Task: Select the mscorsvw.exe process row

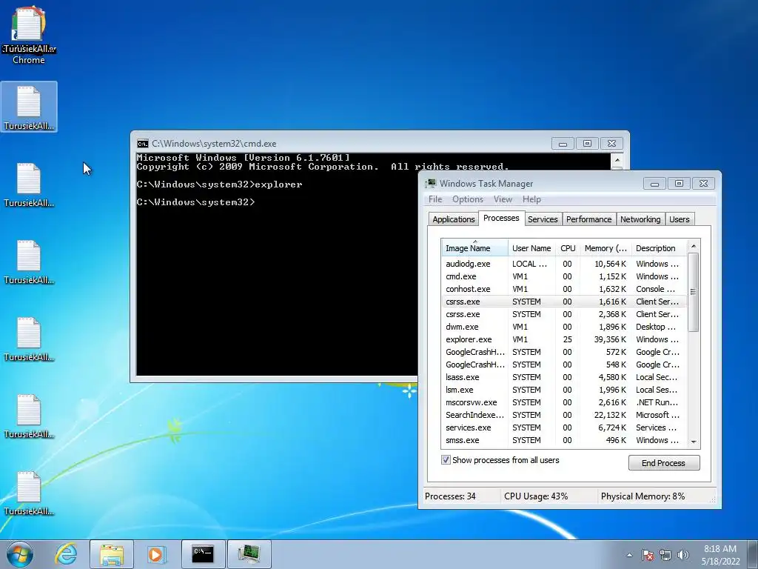Action: 563,402
